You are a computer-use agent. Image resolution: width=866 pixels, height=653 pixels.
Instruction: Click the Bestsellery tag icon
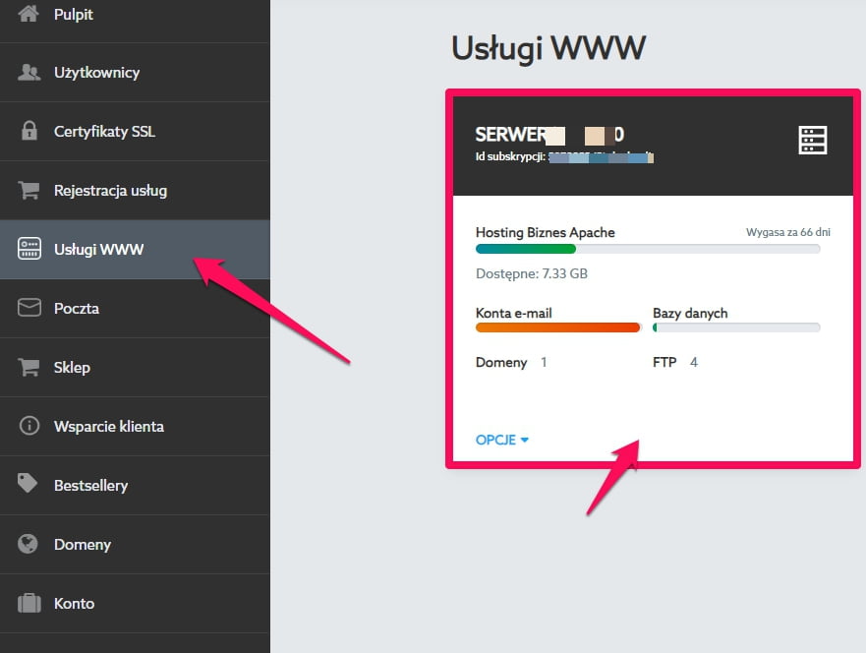coord(28,484)
